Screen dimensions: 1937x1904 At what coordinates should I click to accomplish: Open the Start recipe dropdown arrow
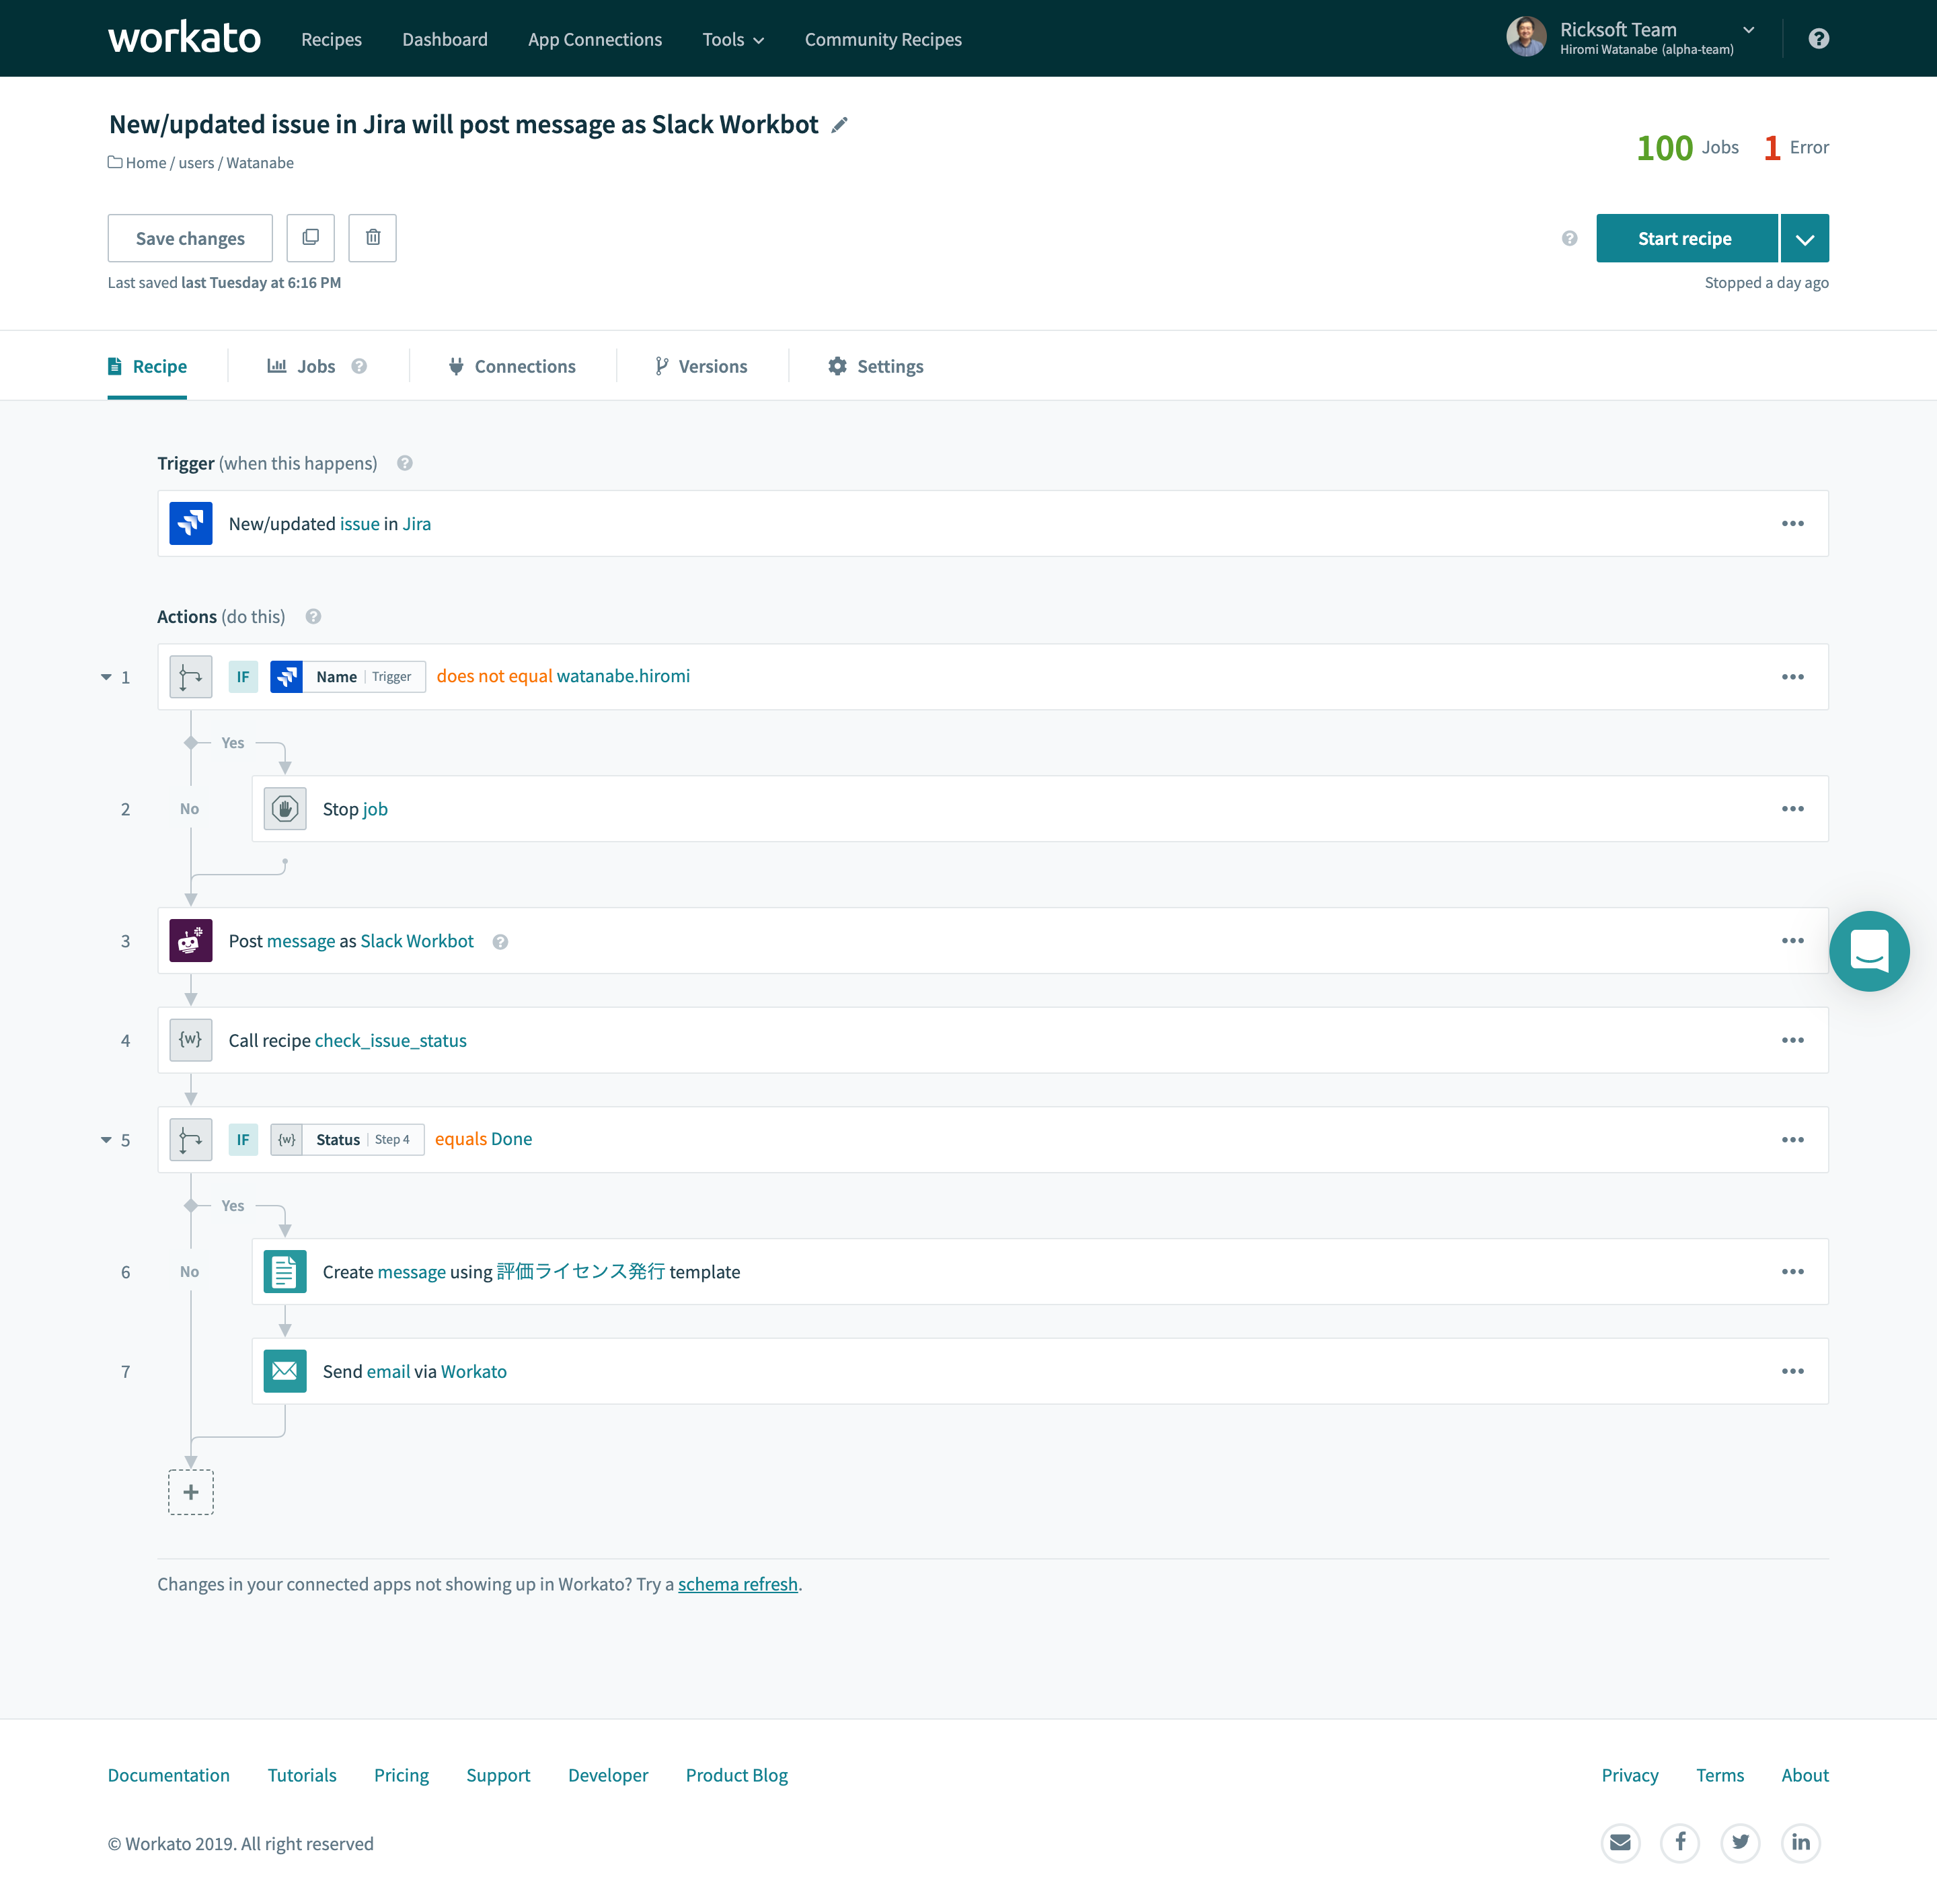tap(1804, 239)
